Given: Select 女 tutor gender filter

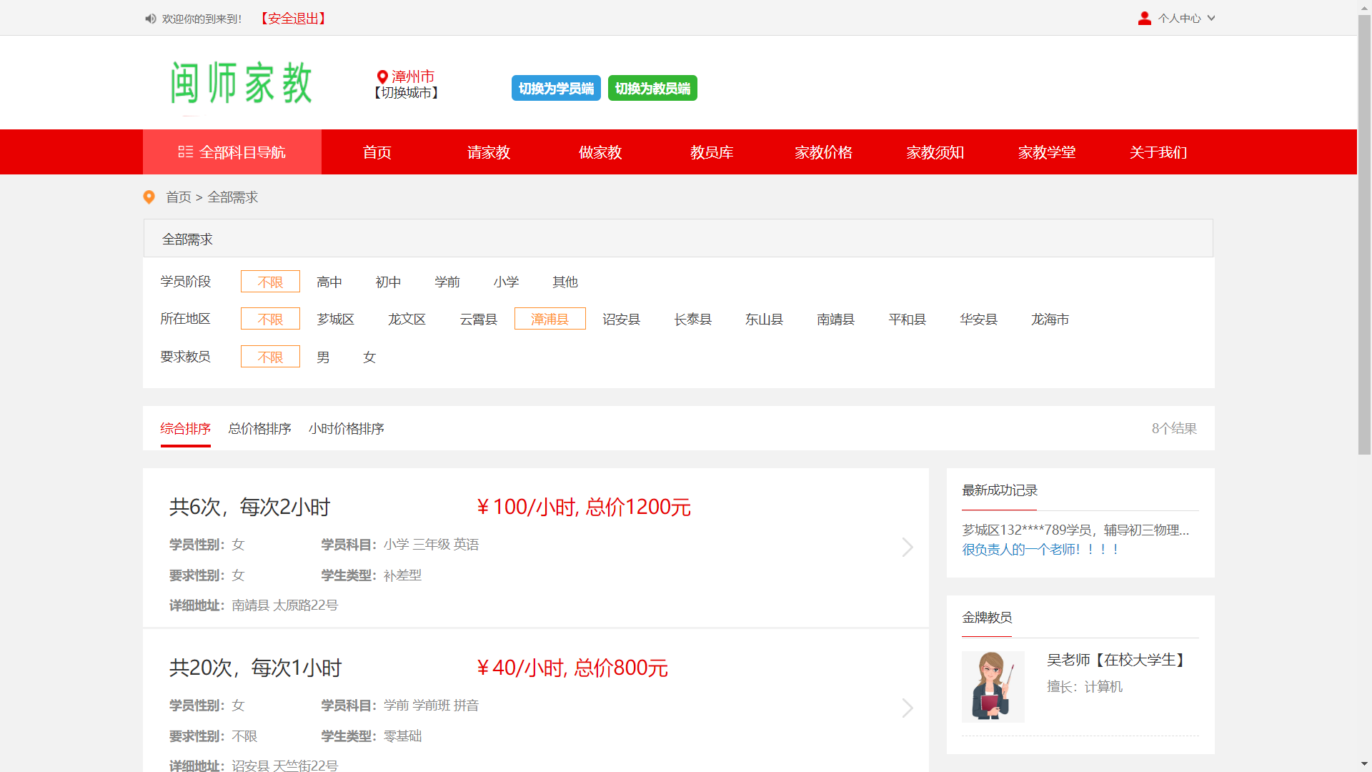Looking at the screenshot, I should click(369, 357).
